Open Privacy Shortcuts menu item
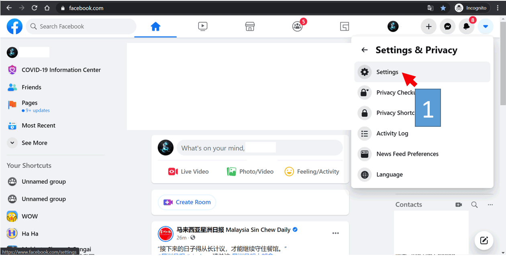 pyautogui.click(x=422, y=113)
